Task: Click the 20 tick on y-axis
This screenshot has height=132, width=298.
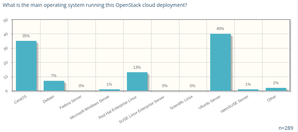Action: [5, 63]
